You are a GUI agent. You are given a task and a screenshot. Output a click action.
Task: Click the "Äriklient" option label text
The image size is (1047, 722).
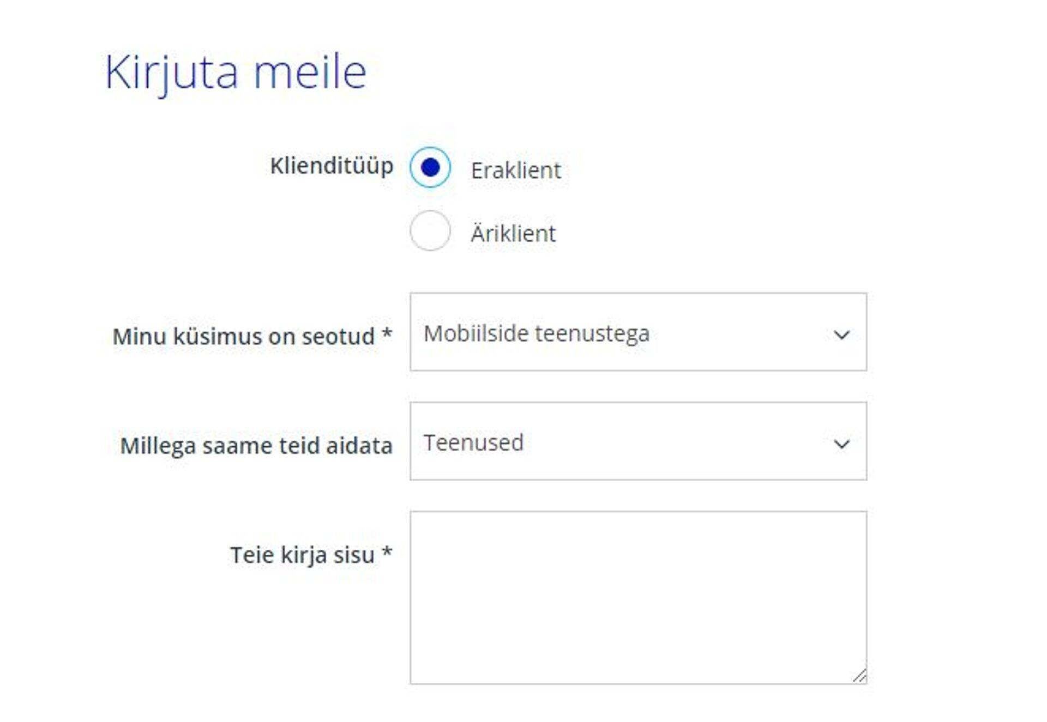click(513, 234)
